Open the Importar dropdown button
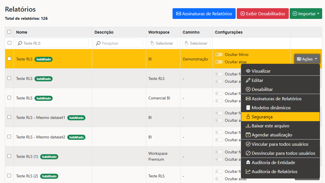 click(306, 14)
